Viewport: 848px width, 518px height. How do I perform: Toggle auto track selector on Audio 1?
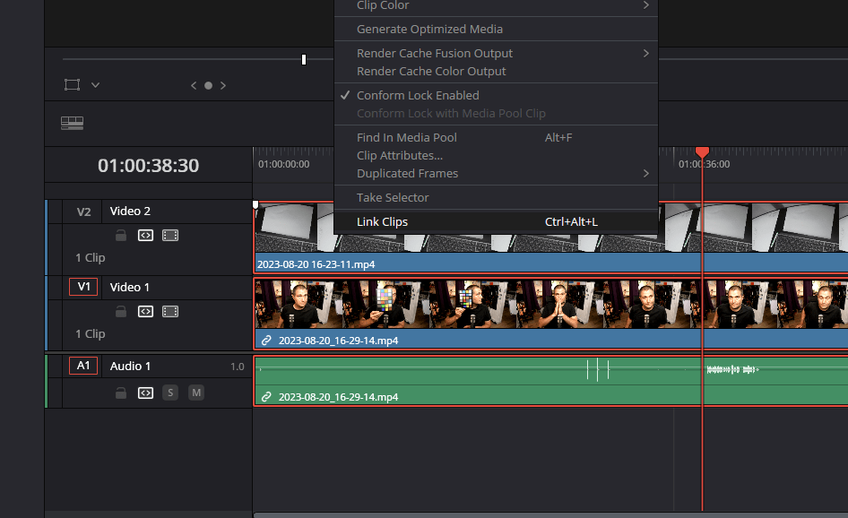coord(145,393)
